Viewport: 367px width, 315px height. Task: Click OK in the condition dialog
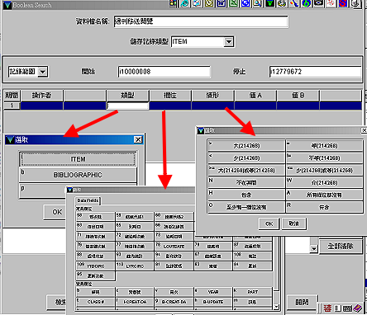click(x=269, y=223)
